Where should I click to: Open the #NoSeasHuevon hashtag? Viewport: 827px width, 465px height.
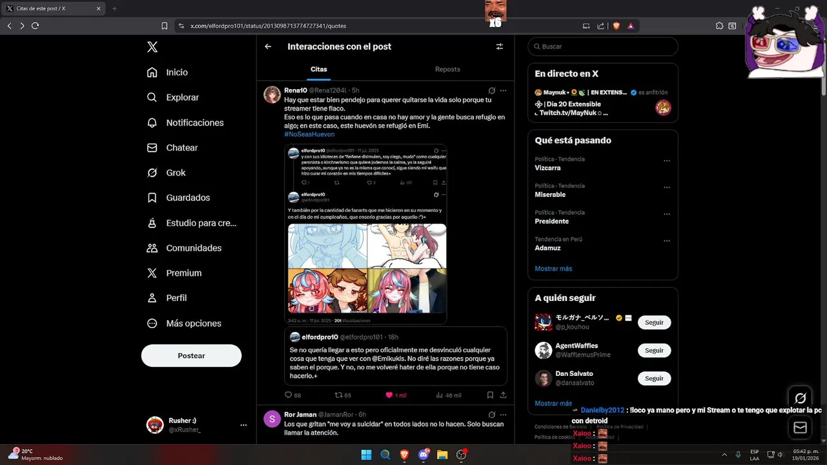[309, 134]
